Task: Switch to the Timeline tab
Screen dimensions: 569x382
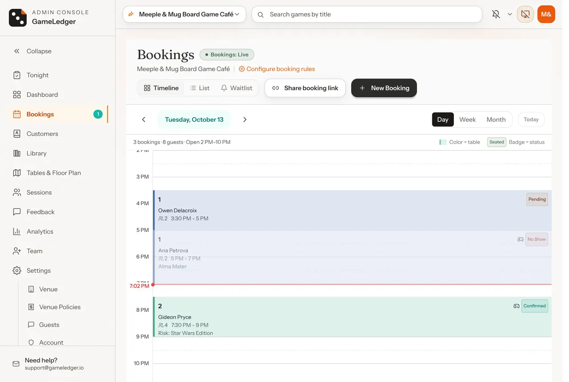Action: click(x=161, y=88)
